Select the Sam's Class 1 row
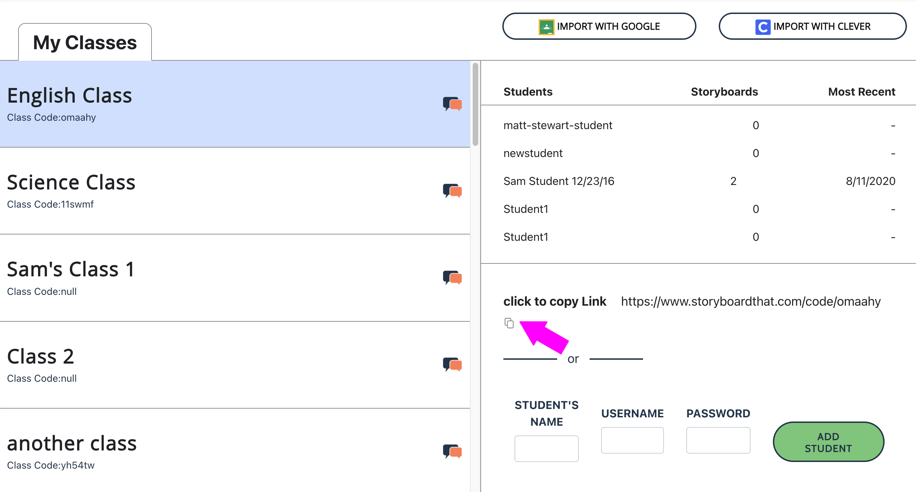The width and height of the screenshot is (916, 492). click(x=235, y=278)
